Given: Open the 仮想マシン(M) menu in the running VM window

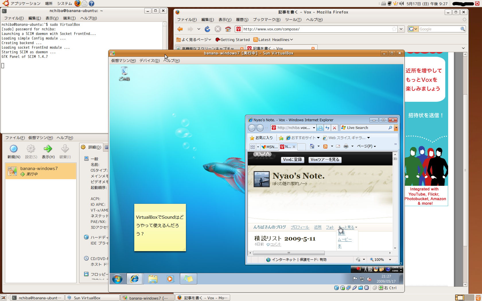Looking at the screenshot, I should click(124, 60).
